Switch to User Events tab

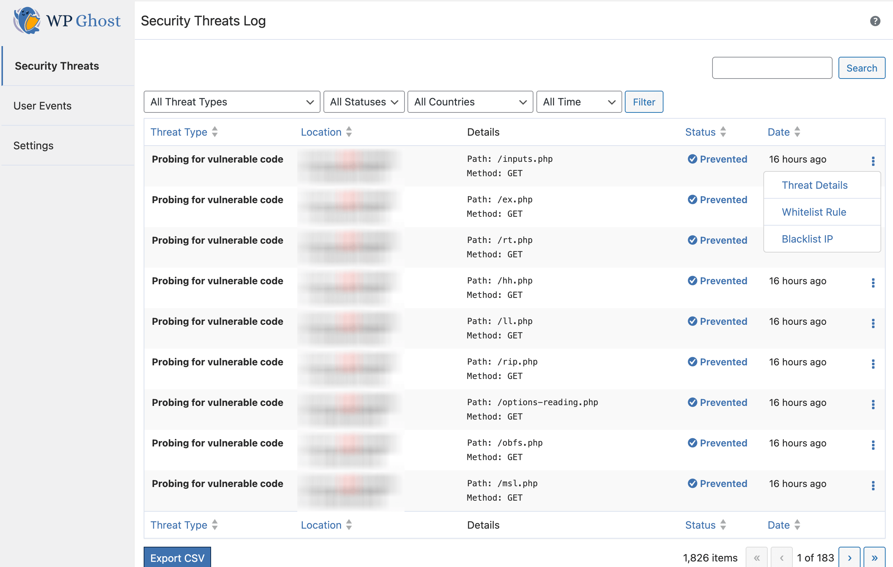pyautogui.click(x=43, y=106)
